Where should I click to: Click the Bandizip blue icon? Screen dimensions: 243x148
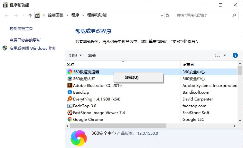click(70, 92)
